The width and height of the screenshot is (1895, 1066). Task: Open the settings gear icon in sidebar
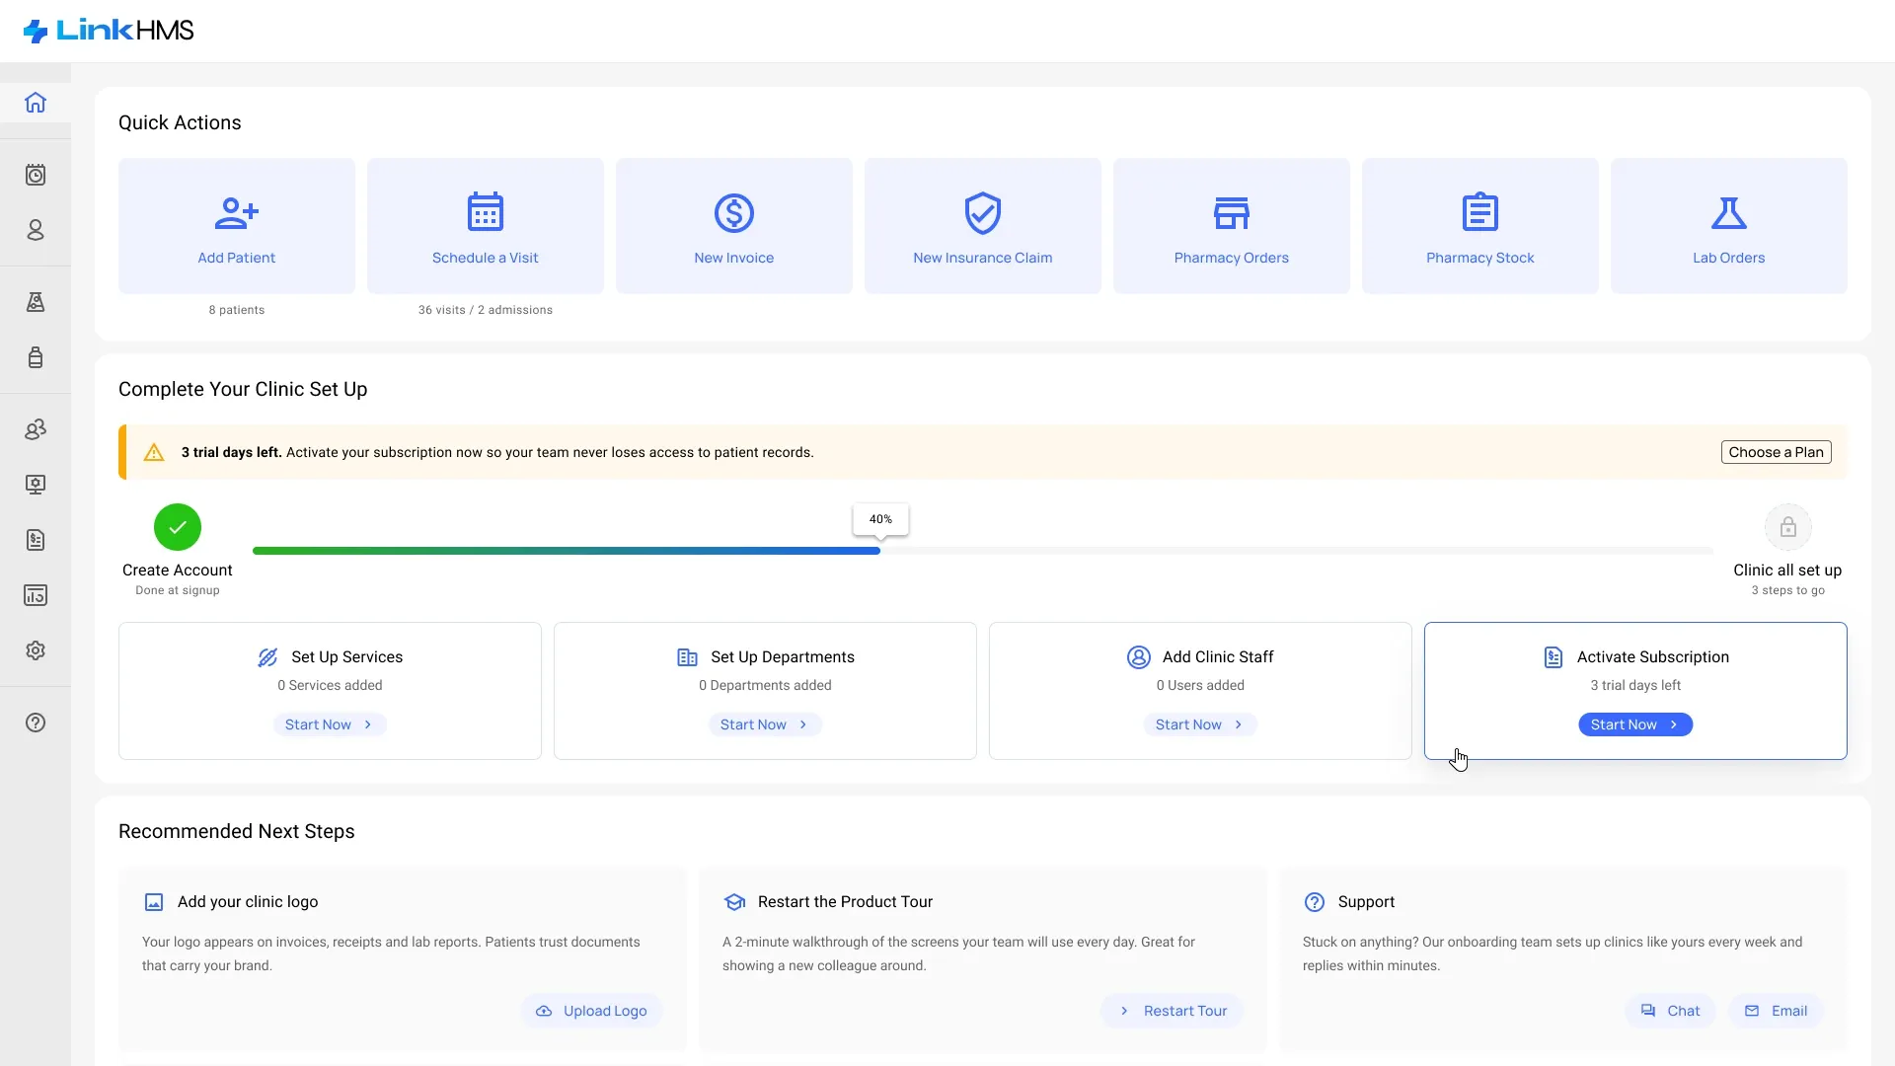[x=36, y=650]
